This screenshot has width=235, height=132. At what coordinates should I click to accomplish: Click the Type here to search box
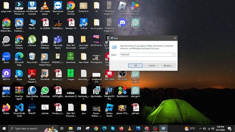pos(33,128)
